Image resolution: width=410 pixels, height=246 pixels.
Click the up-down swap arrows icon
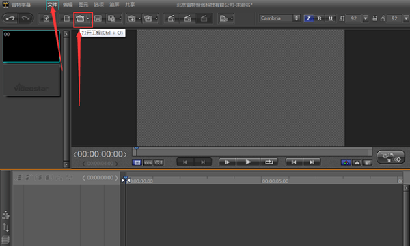click(x=5, y=228)
